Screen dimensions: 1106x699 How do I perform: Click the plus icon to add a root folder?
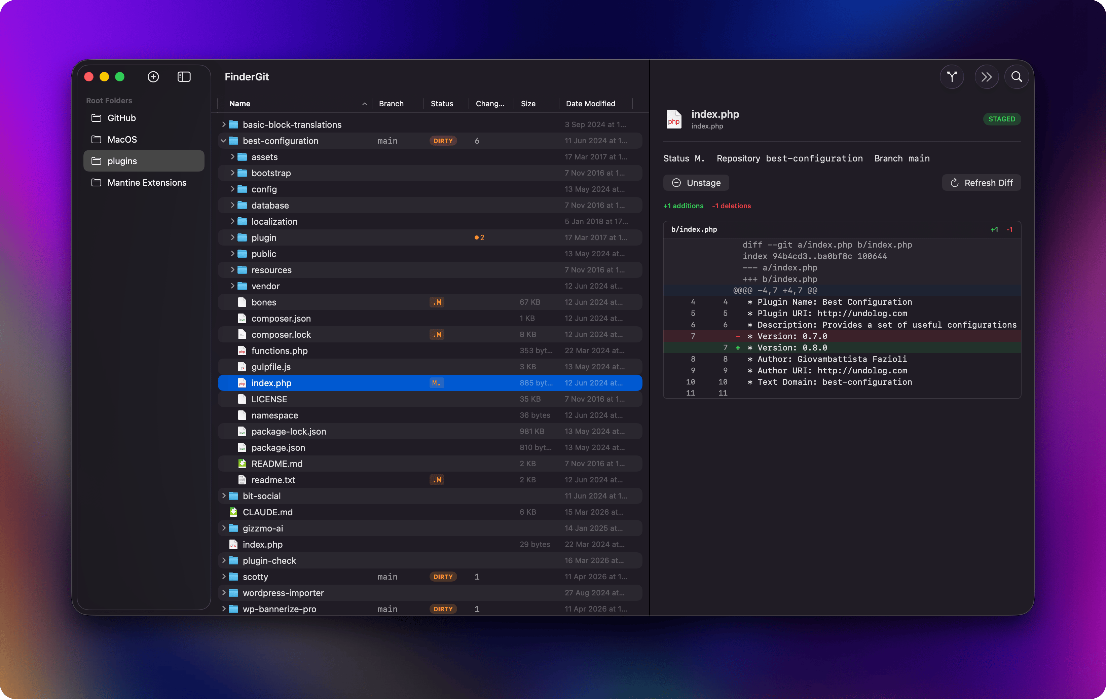pos(153,77)
